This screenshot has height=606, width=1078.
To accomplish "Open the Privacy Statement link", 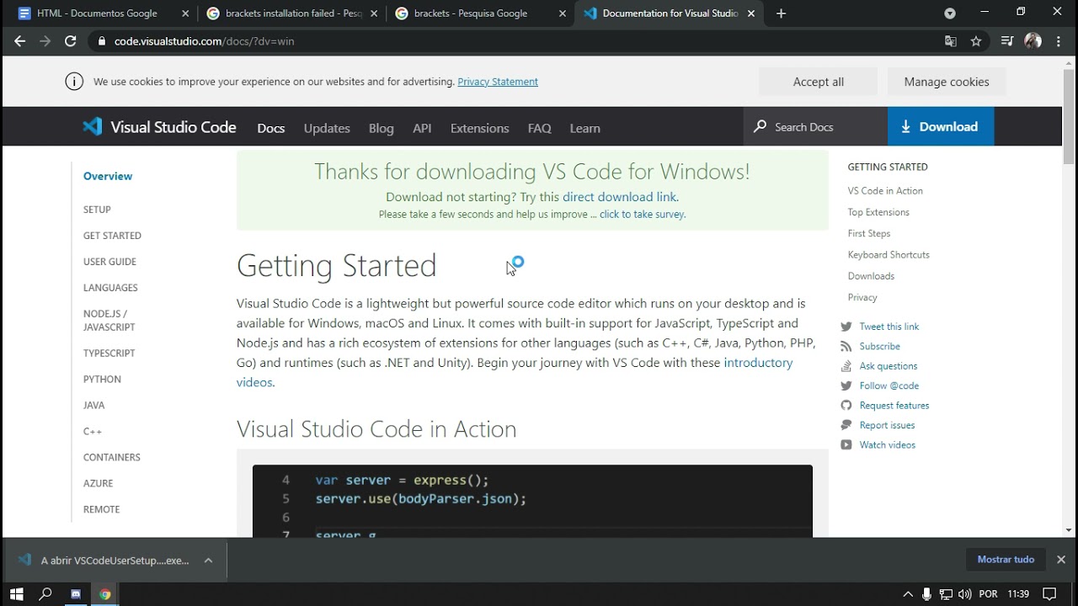I will coord(498,82).
